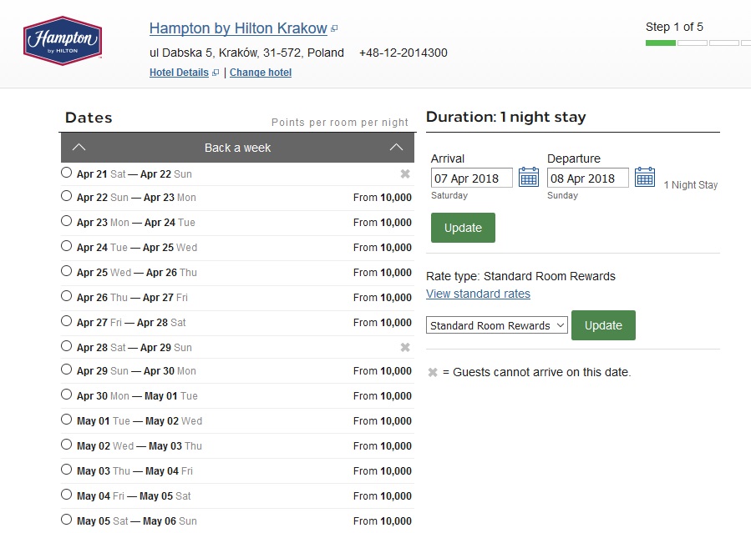The image size is (751, 533).
Task: Click the external link icon beside hotel name
Action: click(334, 29)
